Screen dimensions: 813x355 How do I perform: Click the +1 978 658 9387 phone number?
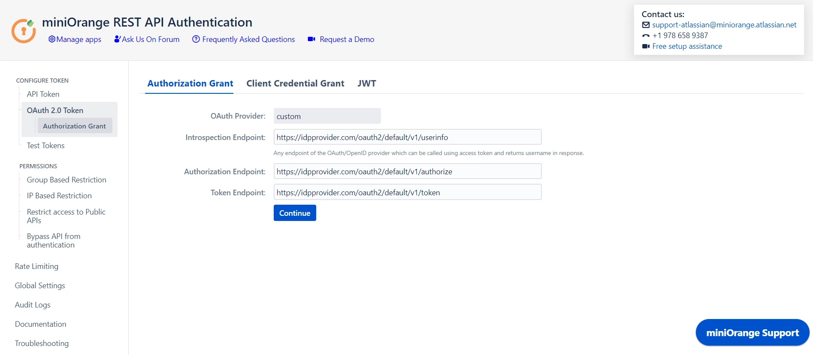(x=680, y=36)
